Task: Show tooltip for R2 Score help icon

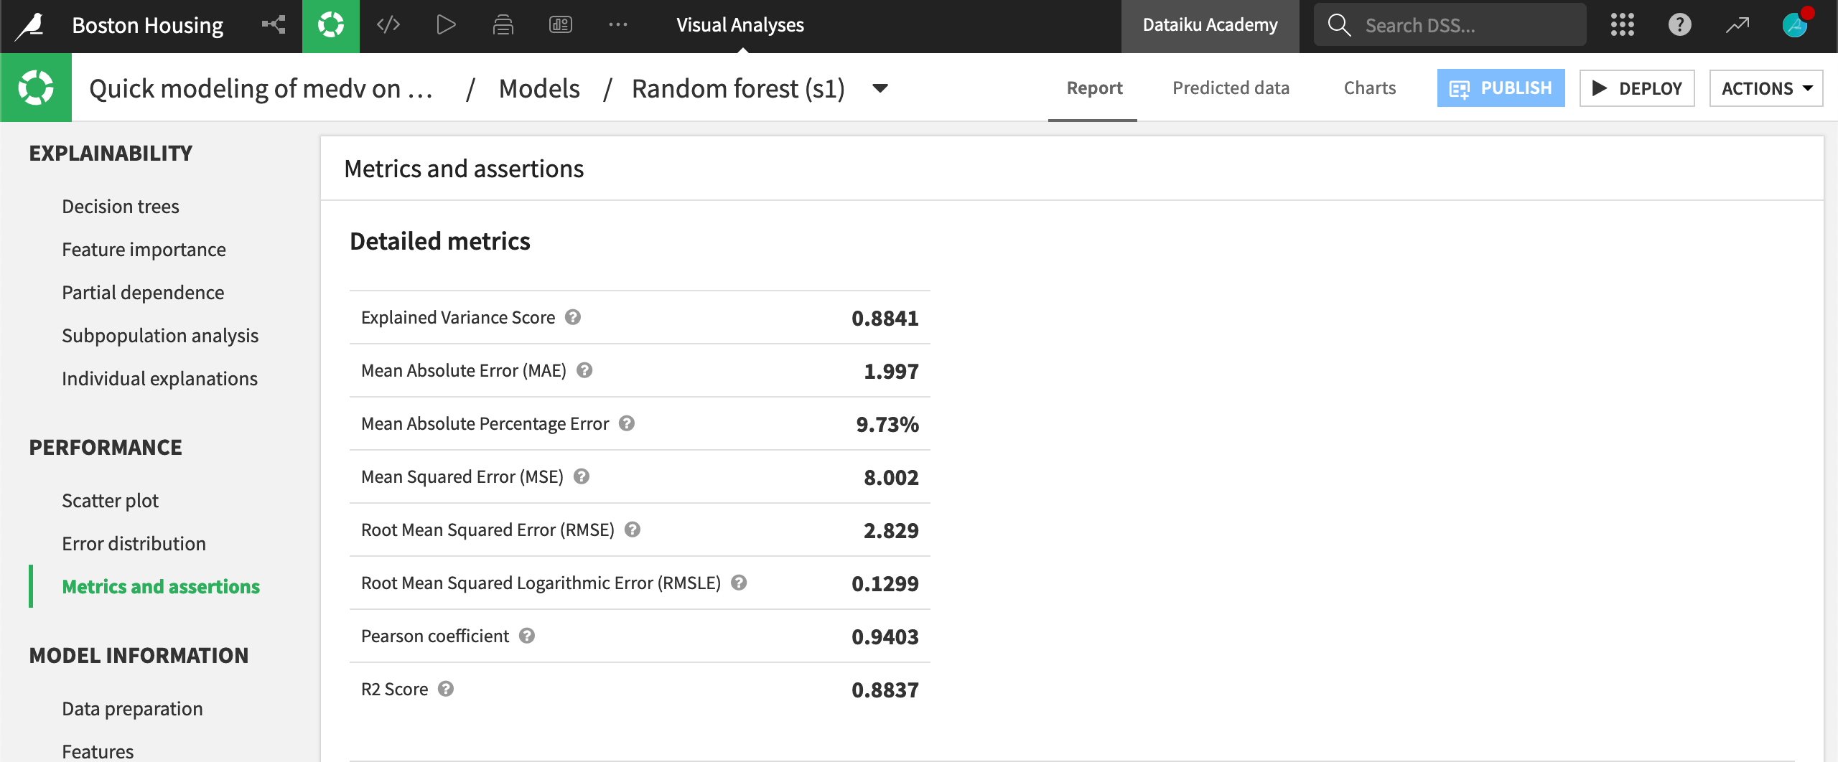Action: click(447, 688)
